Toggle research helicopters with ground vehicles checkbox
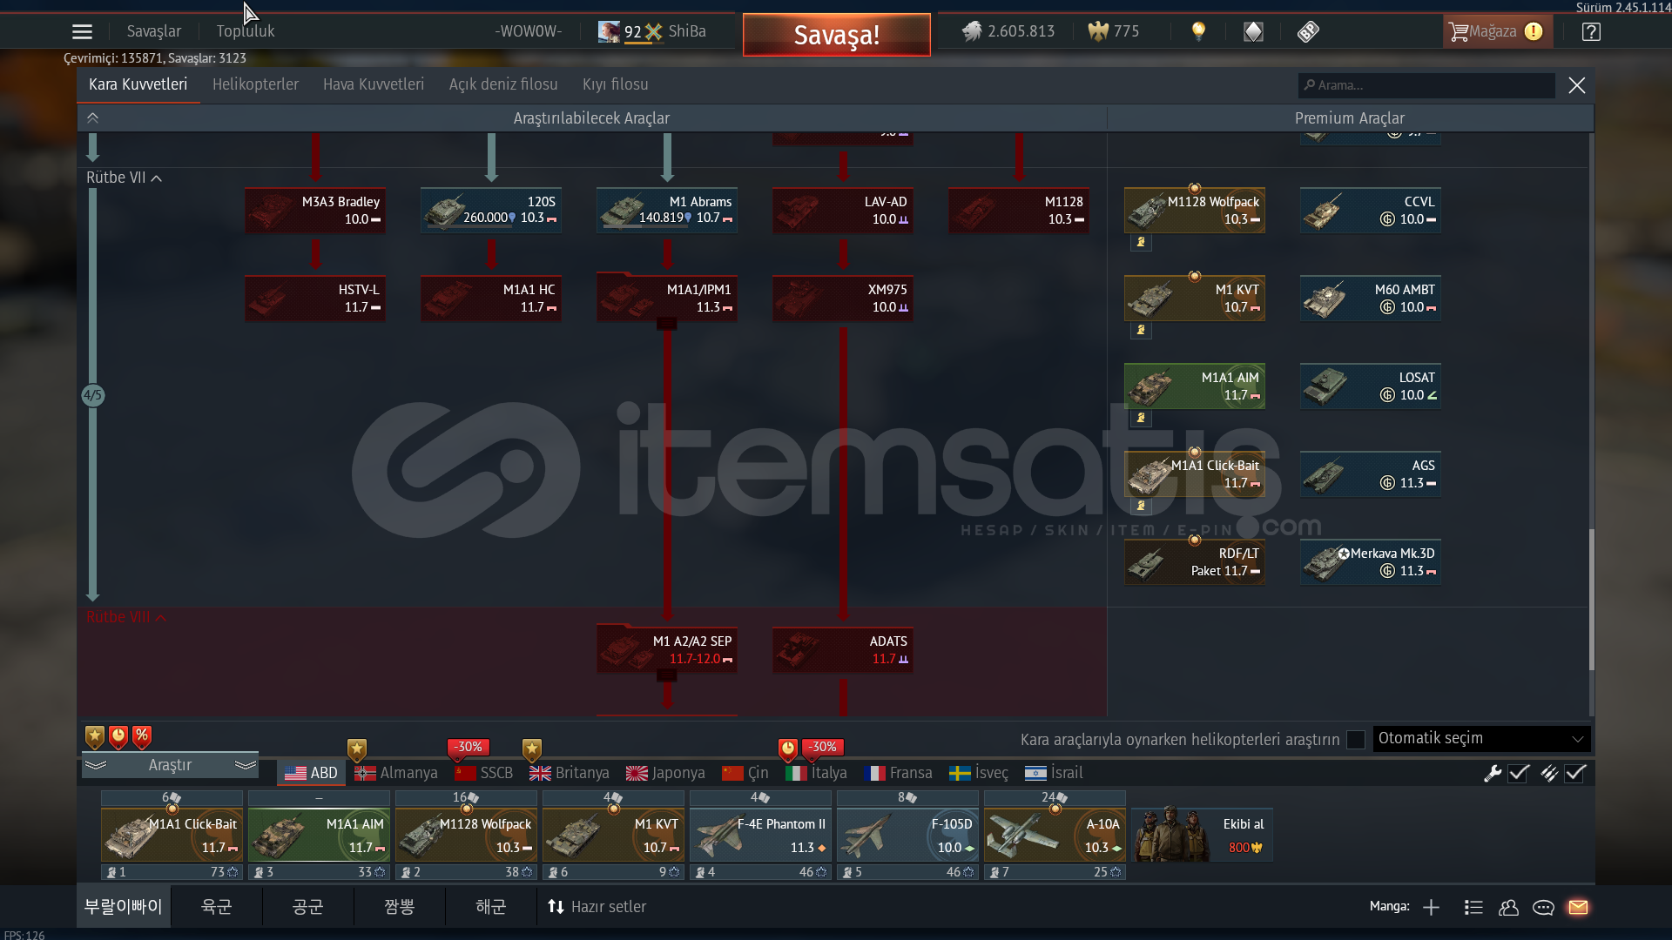Screen dimensions: 1672x940 pos(1356,739)
